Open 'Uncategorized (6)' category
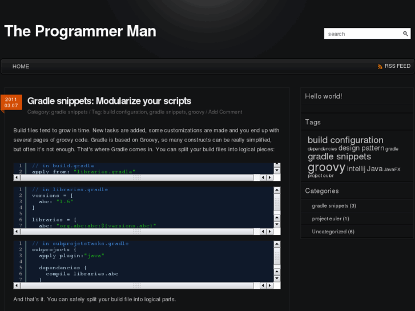Screen dimensions: 415x311 point(333,232)
